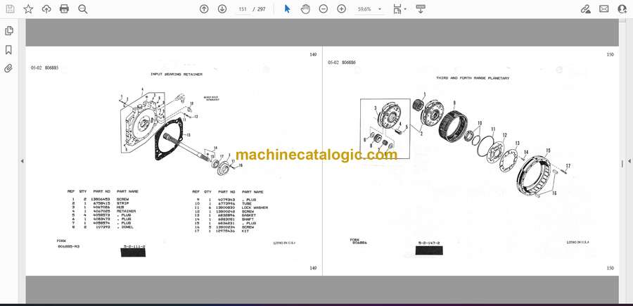Click the 'LOCK WASHER' part name
This screenshot has height=306, width=633.
coord(255,208)
